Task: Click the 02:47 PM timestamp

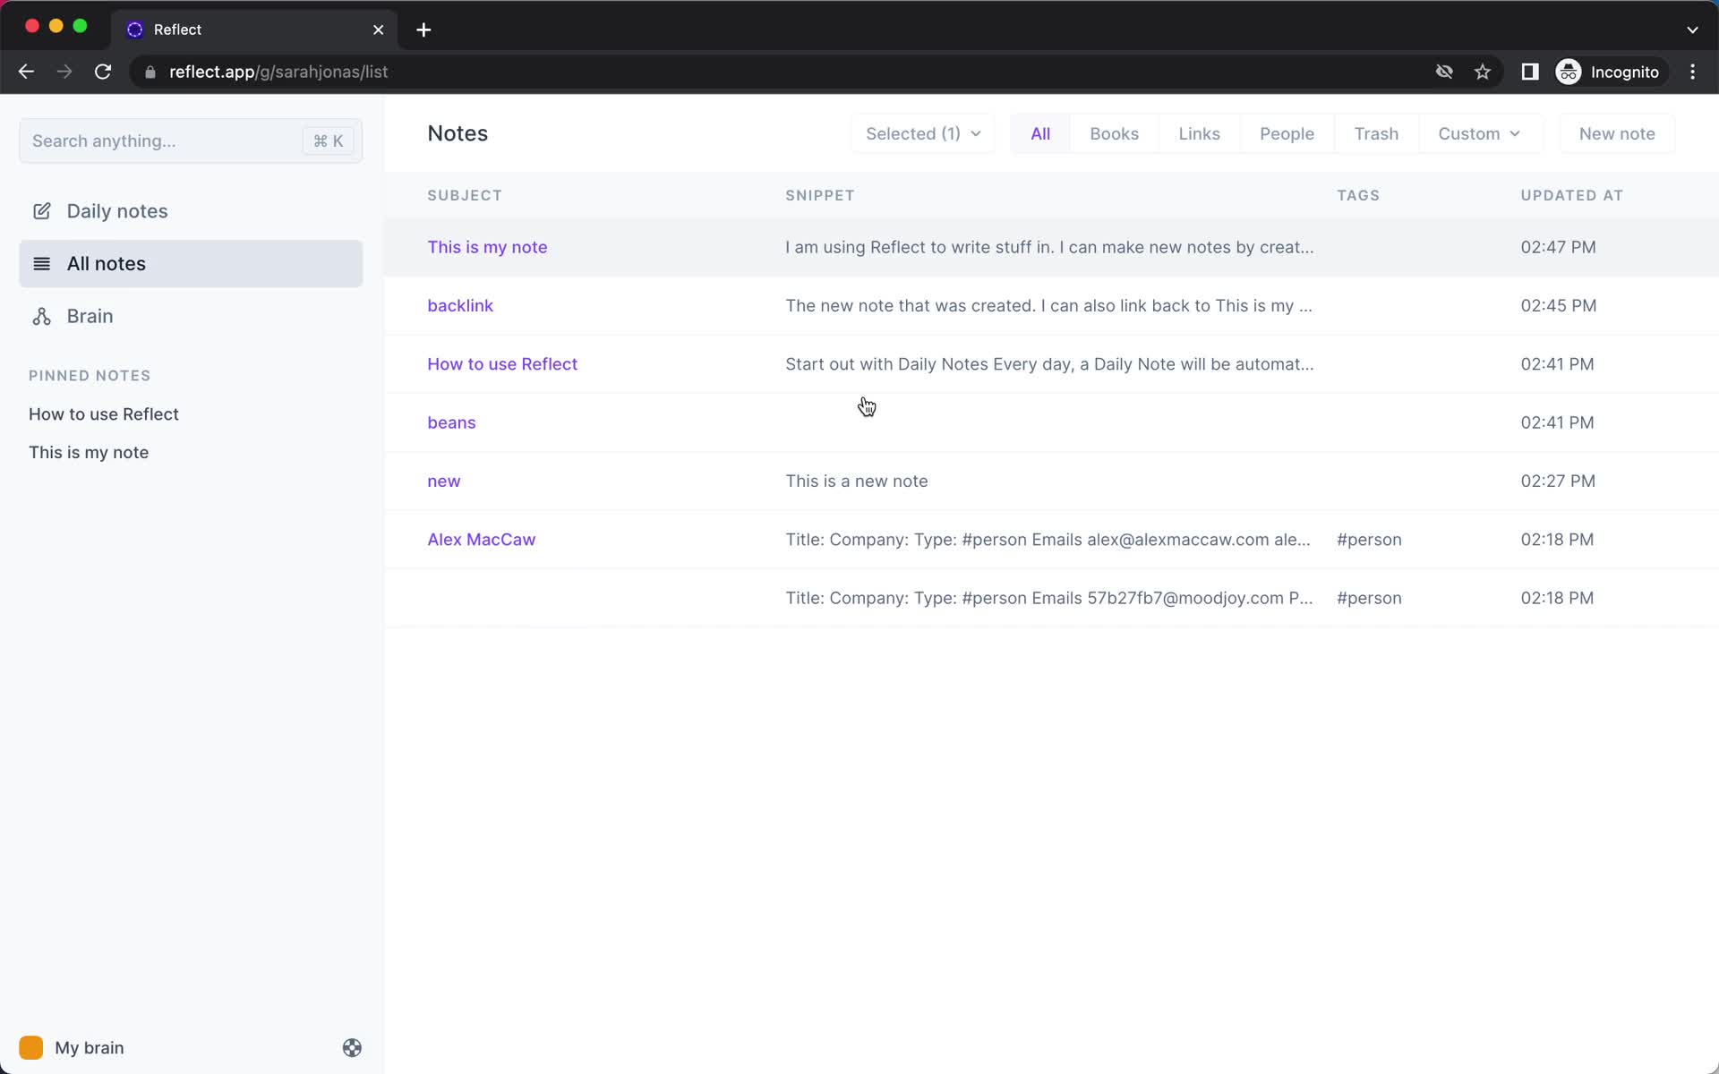Action: (1558, 247)
